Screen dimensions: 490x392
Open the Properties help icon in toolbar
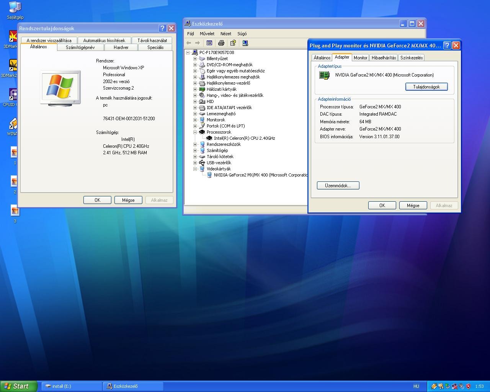[233, 43]
